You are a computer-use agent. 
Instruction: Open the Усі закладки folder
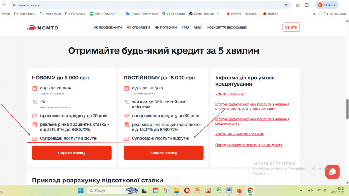335,14
